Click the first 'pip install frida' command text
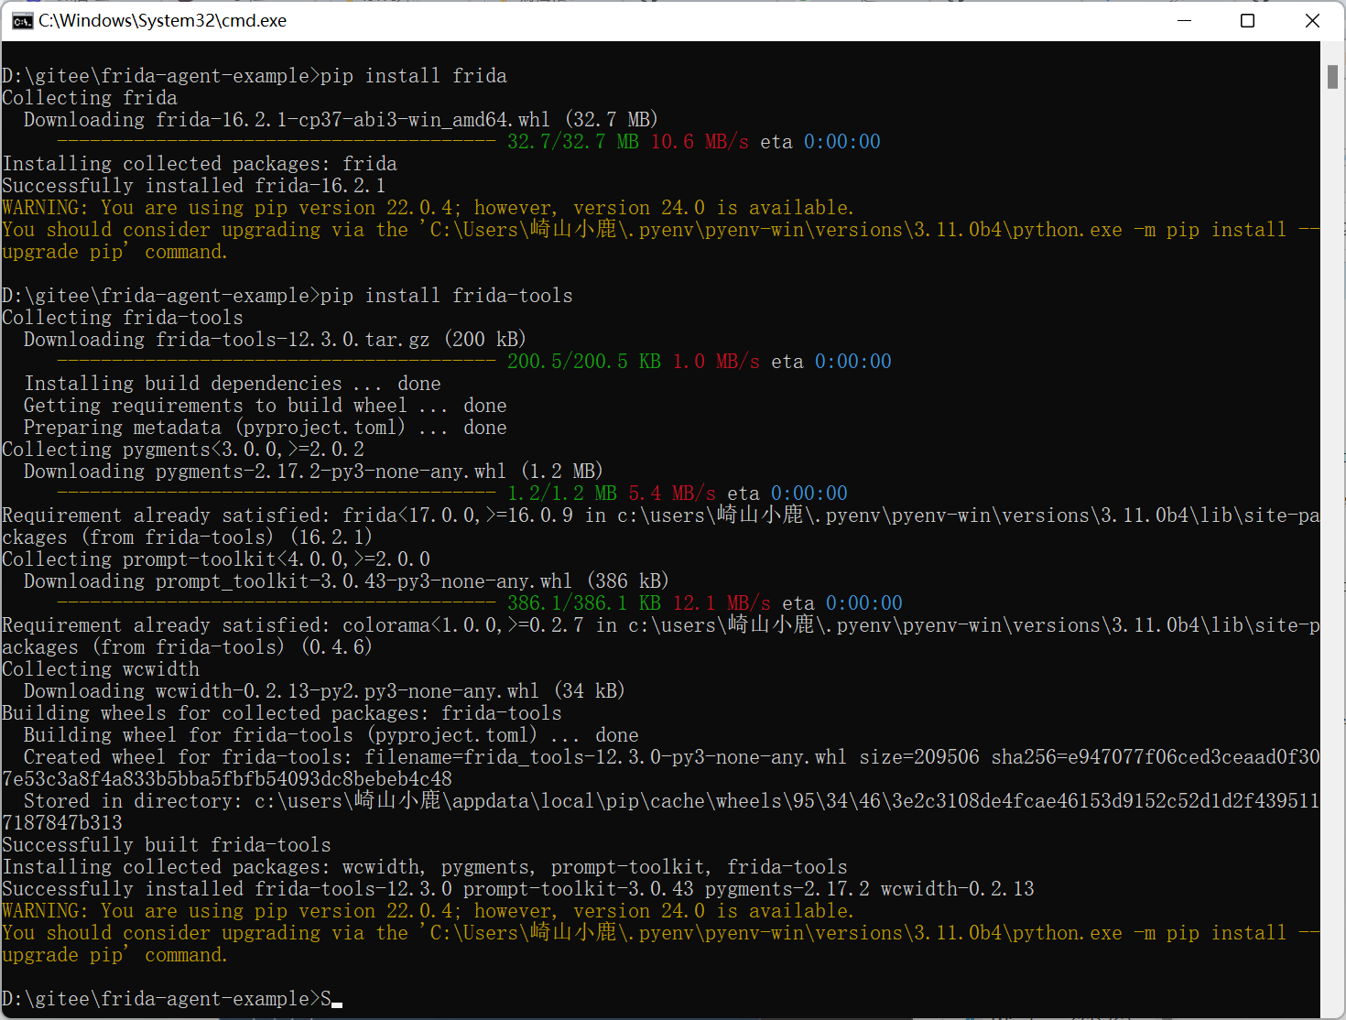Image resolution: width=1346 pixels, height=1020 pixels. pyautogui.click(x=413, y=76)
